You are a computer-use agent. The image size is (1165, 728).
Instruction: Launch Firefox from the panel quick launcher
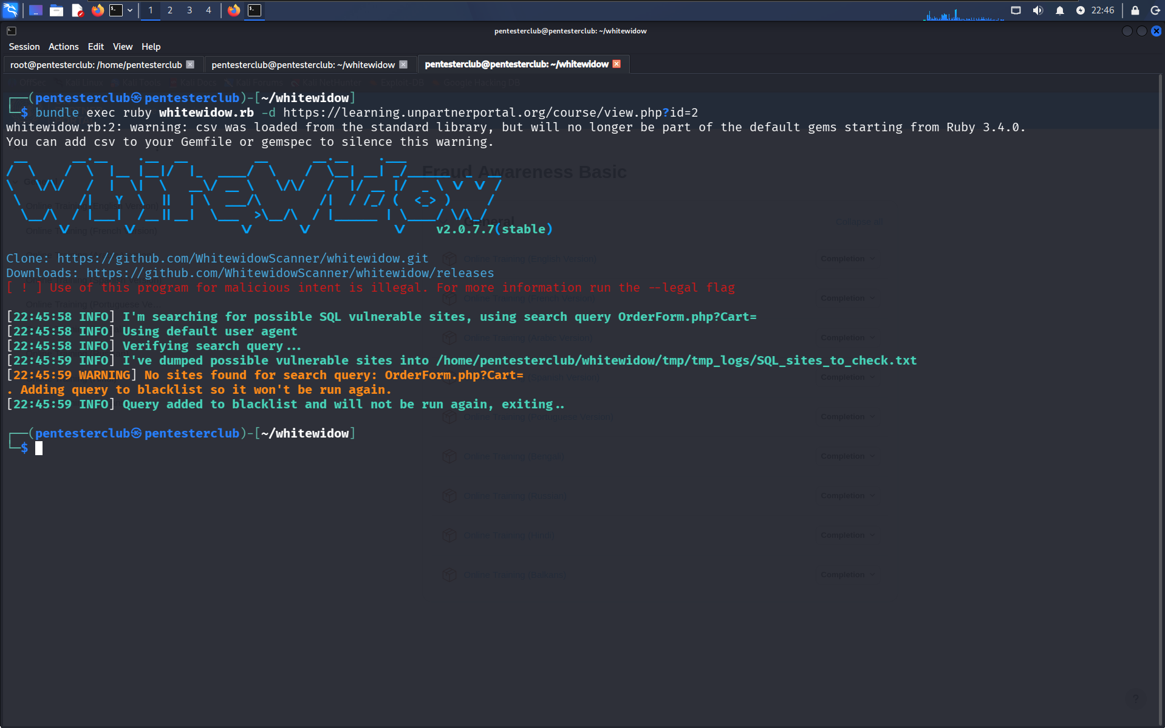click(97, 10)
